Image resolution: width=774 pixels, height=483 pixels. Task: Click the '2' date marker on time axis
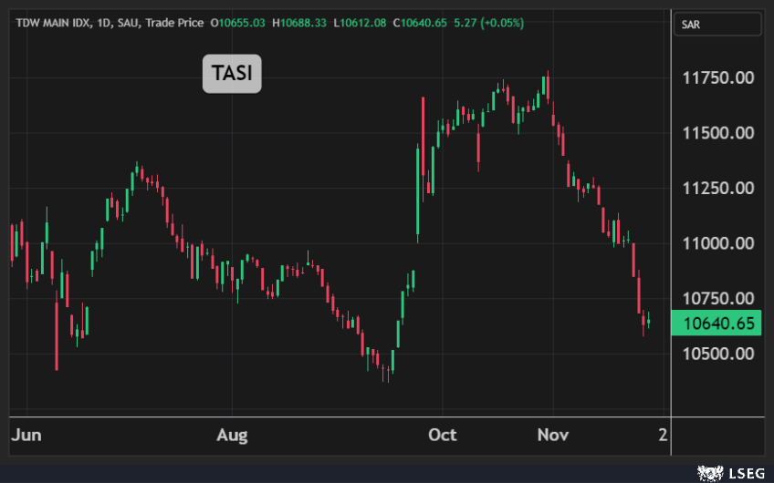[x=663, y=435]
